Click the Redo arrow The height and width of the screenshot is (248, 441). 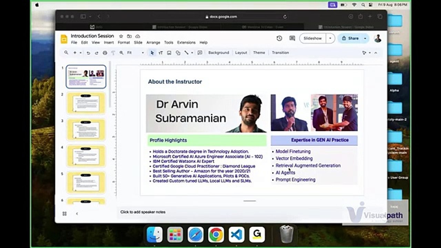[96, 53]
